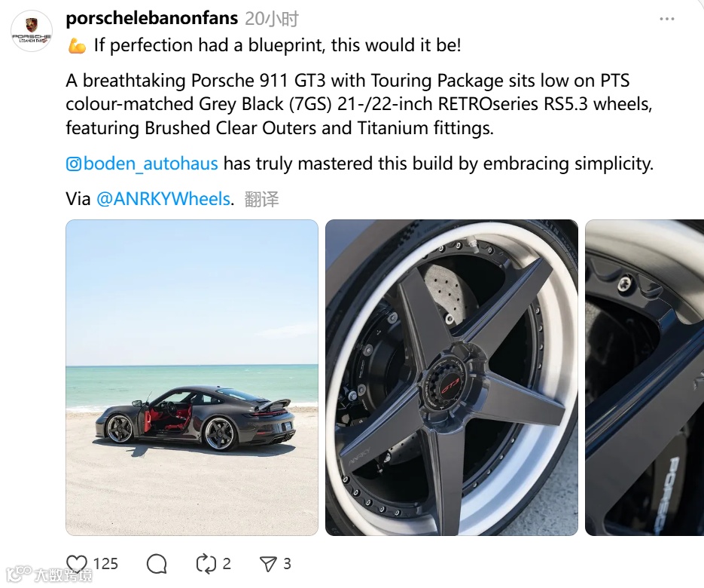704x588 pixels.
Task: Share post via paper plane icon
Action: coord(268,564)
